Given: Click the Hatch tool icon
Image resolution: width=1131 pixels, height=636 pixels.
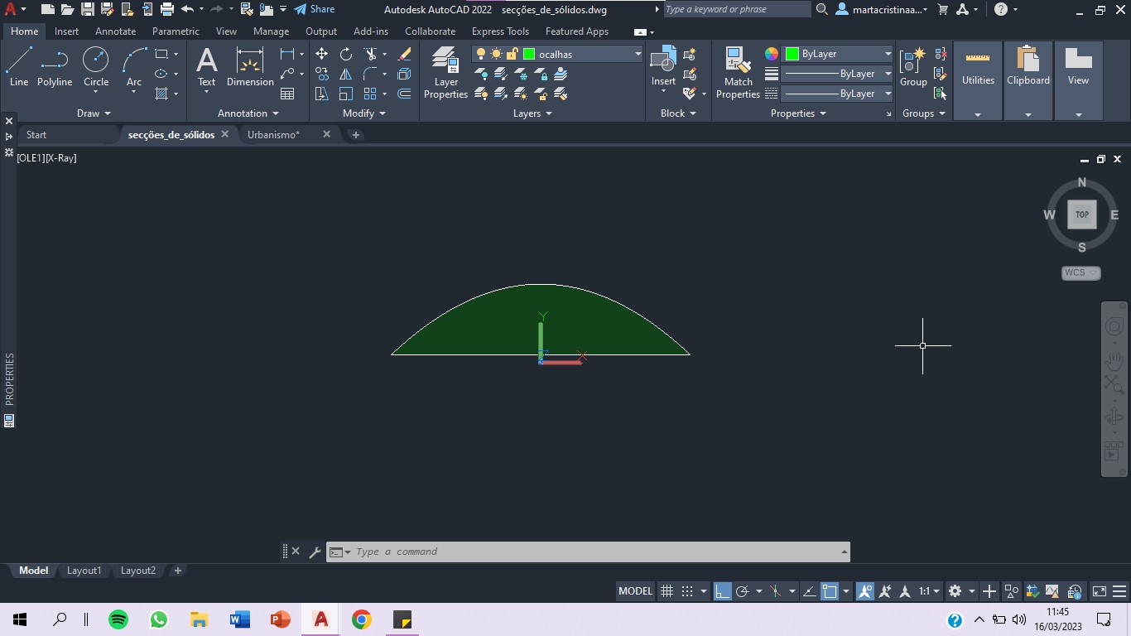Looking at the screenshot, I should (x=161, y=94).
